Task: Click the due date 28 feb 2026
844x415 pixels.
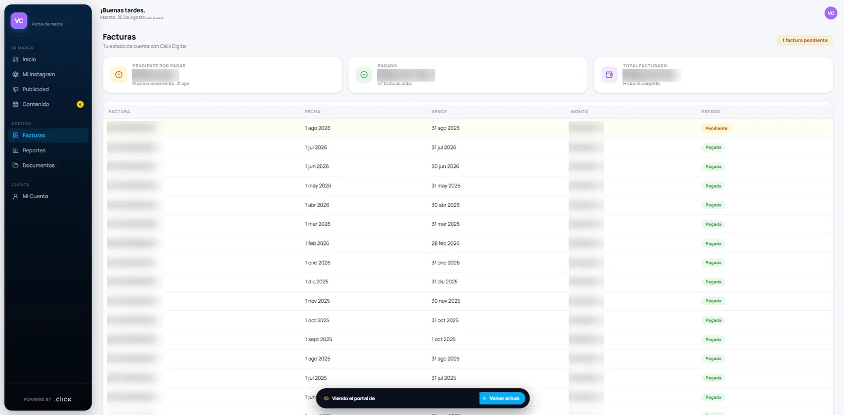Action: tap(445, 244)
